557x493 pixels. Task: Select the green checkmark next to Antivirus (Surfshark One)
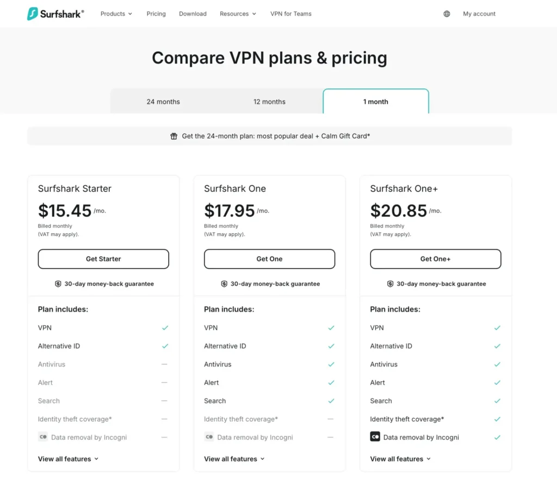[x=331, y=364]
